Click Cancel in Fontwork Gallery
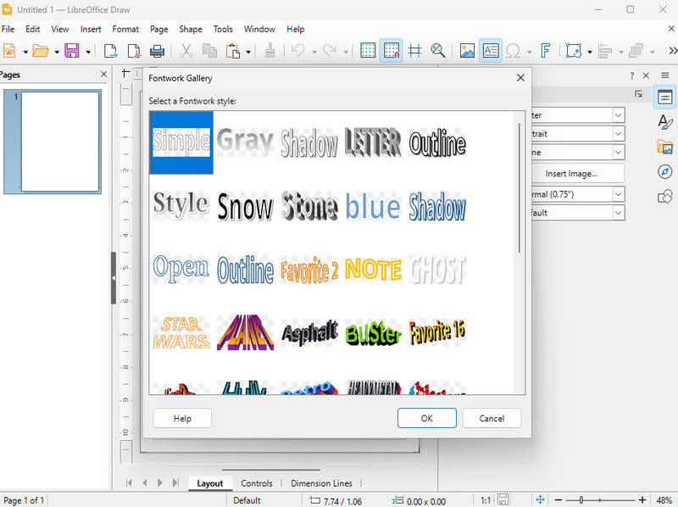The width and height of the screenshot is (678, 507). point(492,418)
